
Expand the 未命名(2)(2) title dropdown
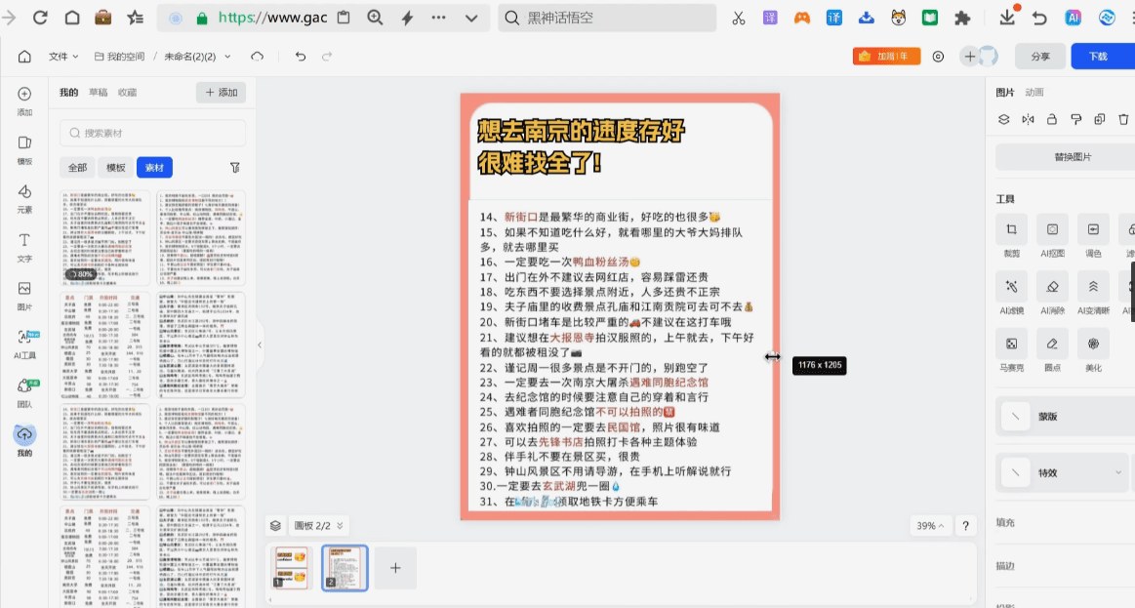(x=227, y=57)
